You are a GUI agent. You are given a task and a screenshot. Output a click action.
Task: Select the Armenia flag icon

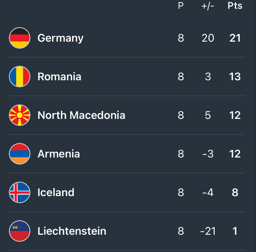[20, 154]
